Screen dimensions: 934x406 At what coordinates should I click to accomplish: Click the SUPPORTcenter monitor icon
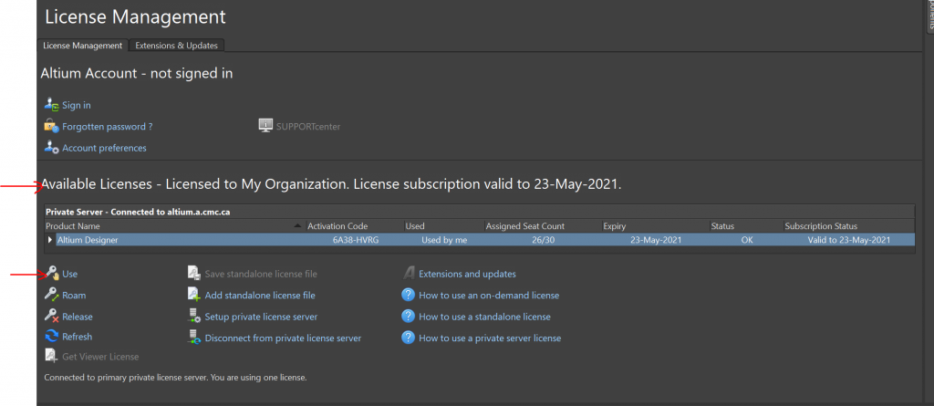point(265,126)
